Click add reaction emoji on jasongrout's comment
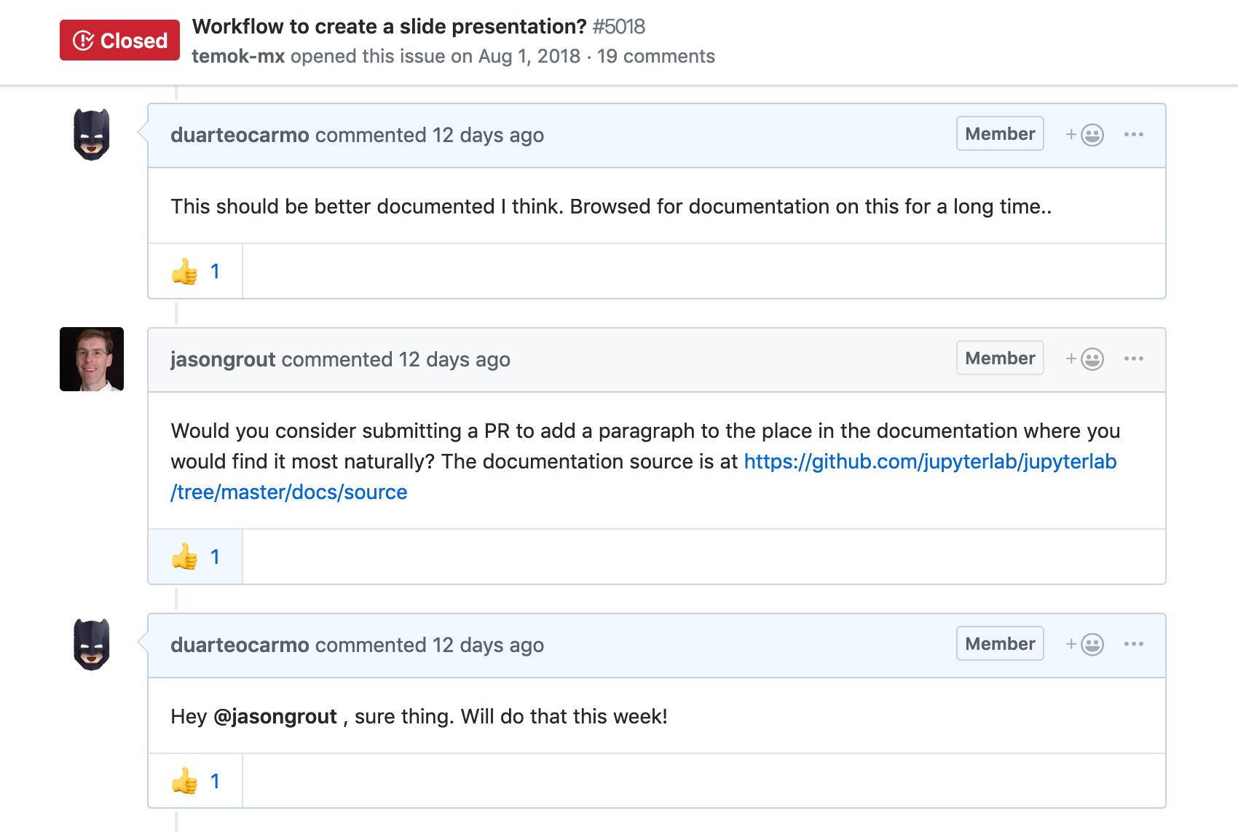This screenshot has height=832, width=1238. pyautogui.click(x=1085, y=359)
